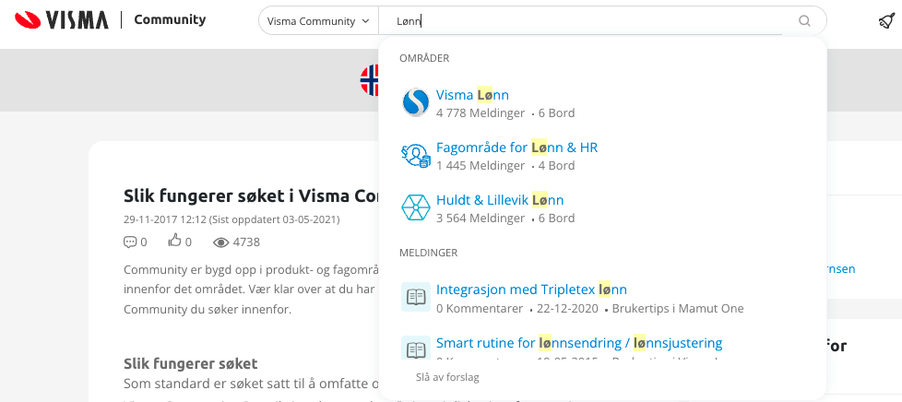Click the date 29-11-2017 12:12 text
This screenshot has width=902, height=402.
pos(164,219)
